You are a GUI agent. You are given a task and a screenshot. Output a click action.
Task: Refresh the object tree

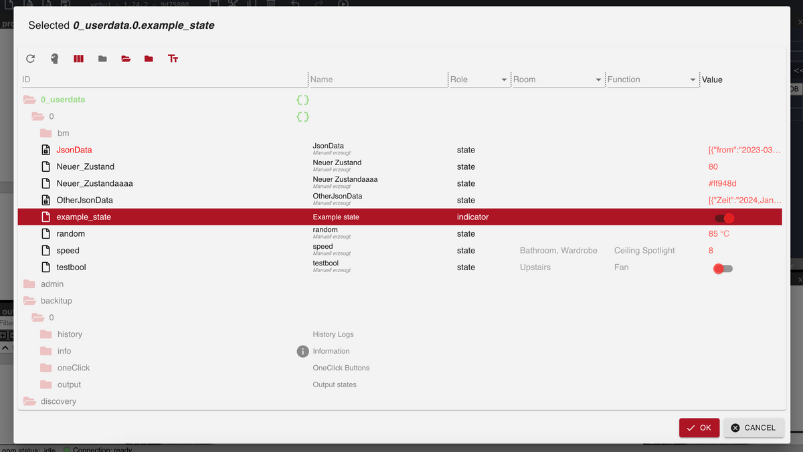click(x=30, y=59)
